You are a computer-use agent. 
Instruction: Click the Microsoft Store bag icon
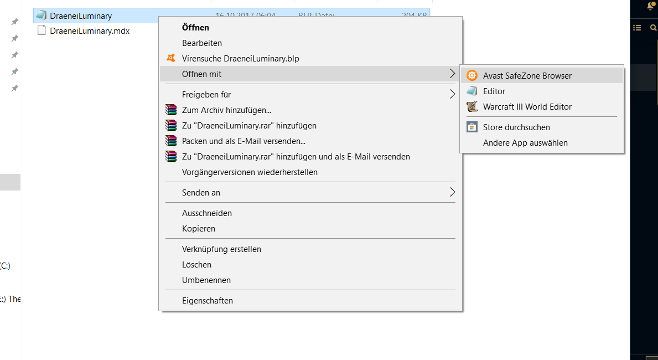pyautogui.click(x=472, y=127)
